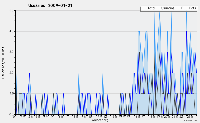This screenshot has width=200, height=123.
Task: Click the '0 h' x-axis label
Action: pyautogui.click(x=15, y=117)
